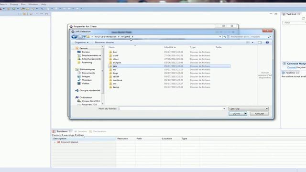
Task: Open Roaming in the sidebar
Action: 87,63
